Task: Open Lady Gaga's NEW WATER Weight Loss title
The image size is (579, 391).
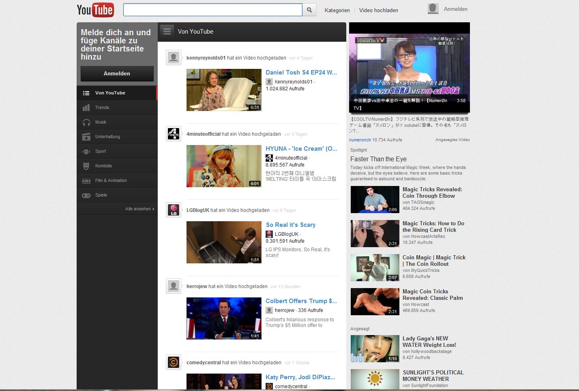Action: pyautogui.click(x=429, y=342)
